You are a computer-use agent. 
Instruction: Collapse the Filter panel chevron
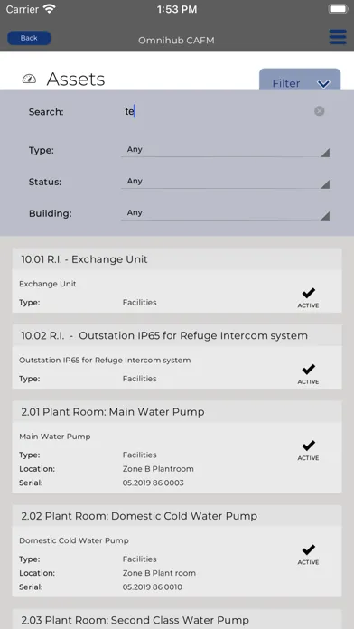[323, 84]
